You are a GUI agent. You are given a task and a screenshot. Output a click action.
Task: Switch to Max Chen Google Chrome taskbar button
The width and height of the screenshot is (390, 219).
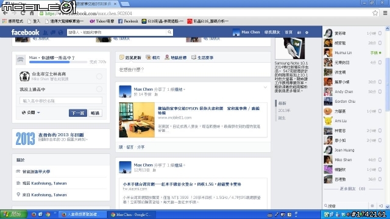pos(132,215)
